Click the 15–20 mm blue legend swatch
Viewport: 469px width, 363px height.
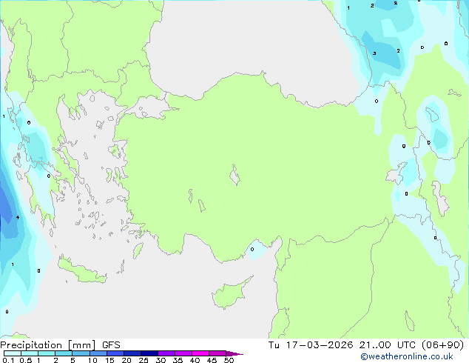pyautogui.click(x=115, y=353)
